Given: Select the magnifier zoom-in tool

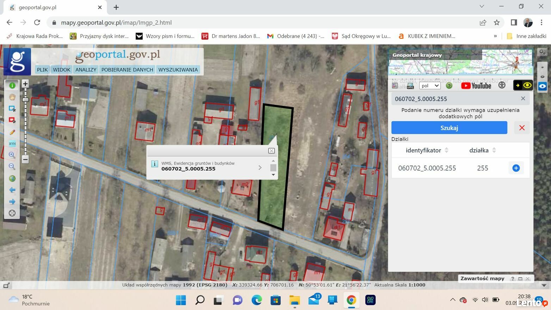Looking at the screenshot, I should coord(12,155).
